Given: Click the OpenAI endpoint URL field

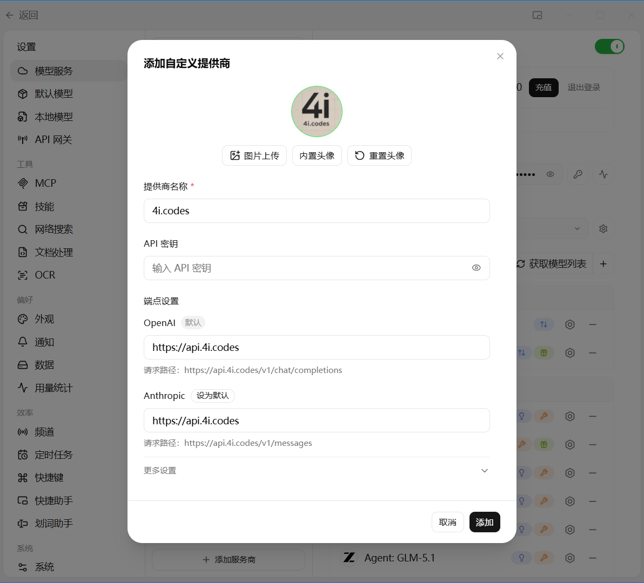Looking at the screenshot, I should click(317, 348).
